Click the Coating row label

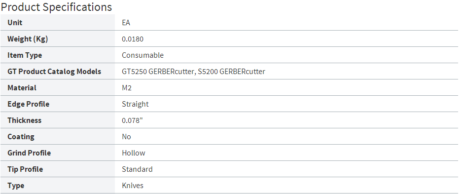pyautogui.click(x=21, y=137)
